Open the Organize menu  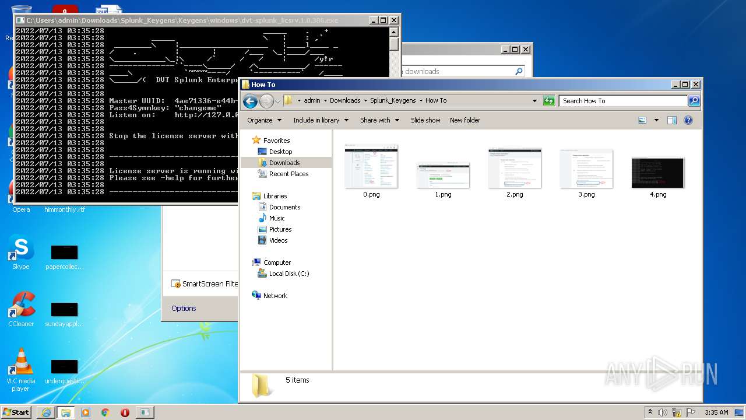[264, 120]
